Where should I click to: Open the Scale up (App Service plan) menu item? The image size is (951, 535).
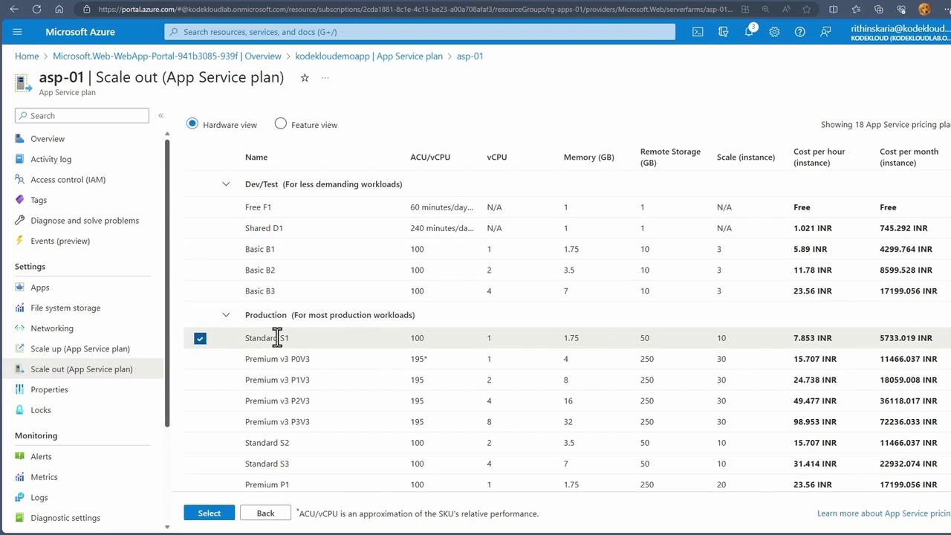pyautogui.click(x=80, y=348)
